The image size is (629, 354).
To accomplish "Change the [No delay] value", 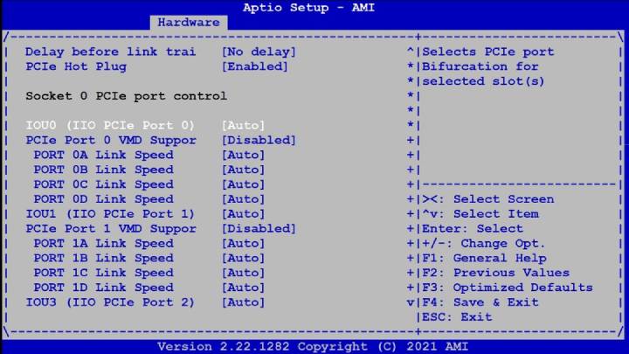I will [259, 52].
